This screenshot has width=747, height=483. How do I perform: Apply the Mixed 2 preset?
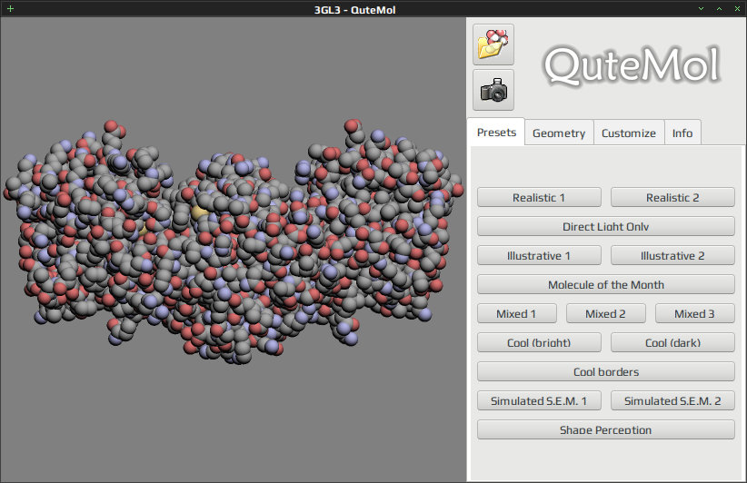pos(606,313)
